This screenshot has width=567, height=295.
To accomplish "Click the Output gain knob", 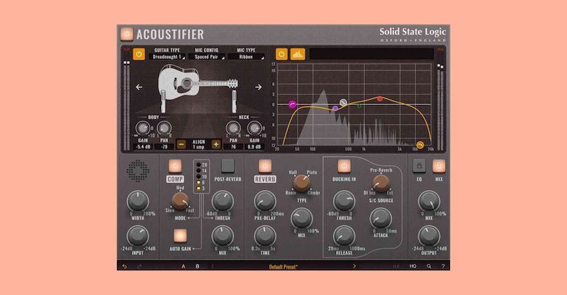I will tap(430, 236).
